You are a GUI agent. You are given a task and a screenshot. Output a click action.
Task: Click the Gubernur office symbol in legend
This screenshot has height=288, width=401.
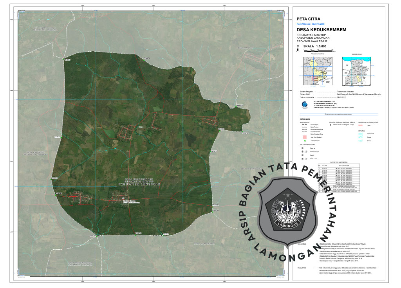pos(303,148)
